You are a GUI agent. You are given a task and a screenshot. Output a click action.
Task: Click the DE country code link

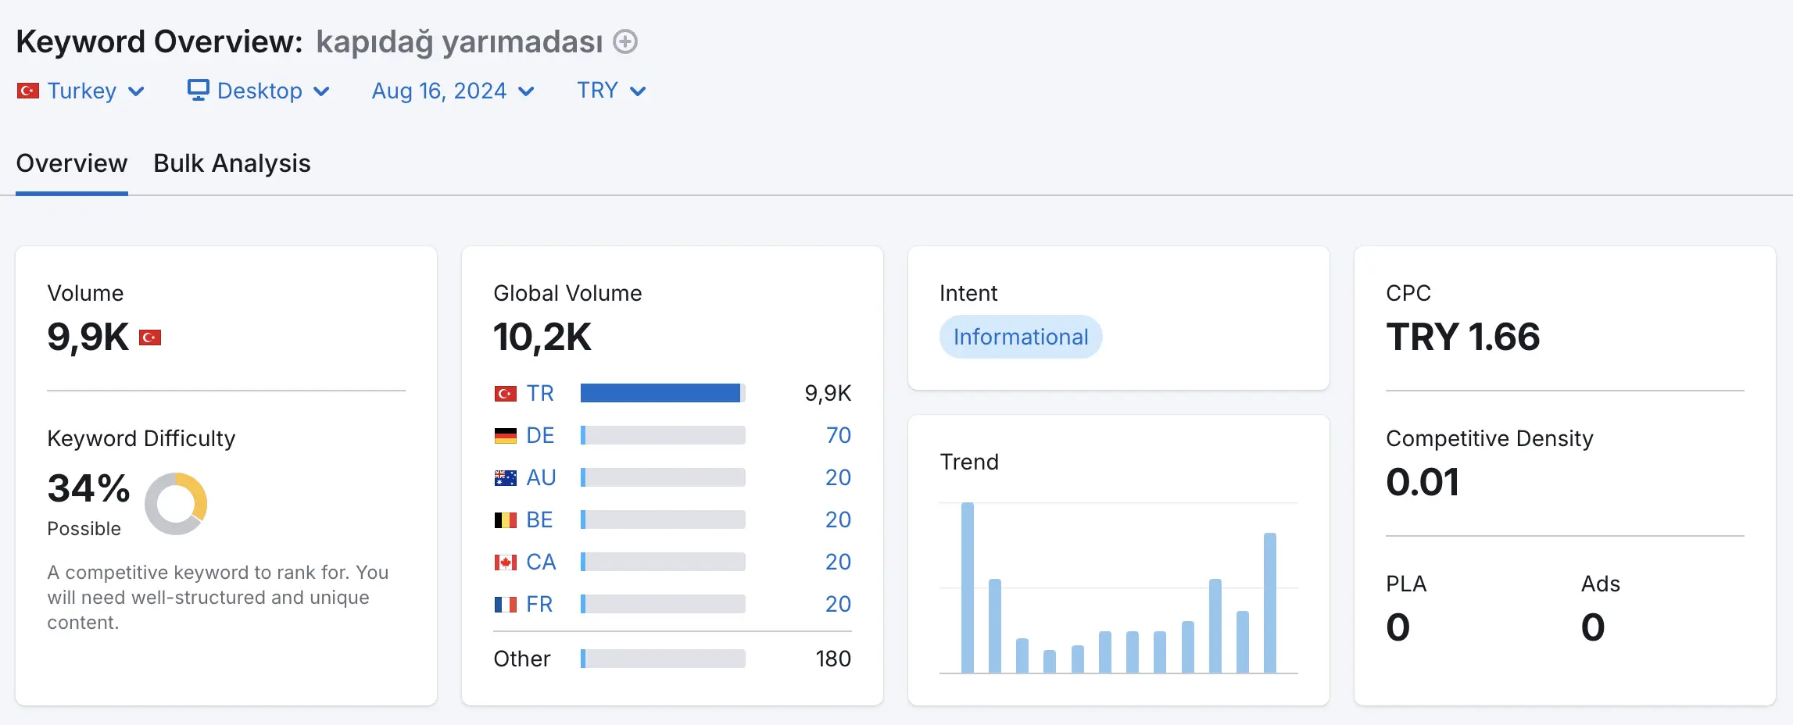(540, 435)
